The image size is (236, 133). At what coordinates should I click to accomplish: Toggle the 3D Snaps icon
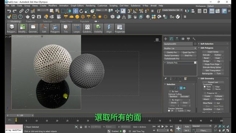pos(129,11)
